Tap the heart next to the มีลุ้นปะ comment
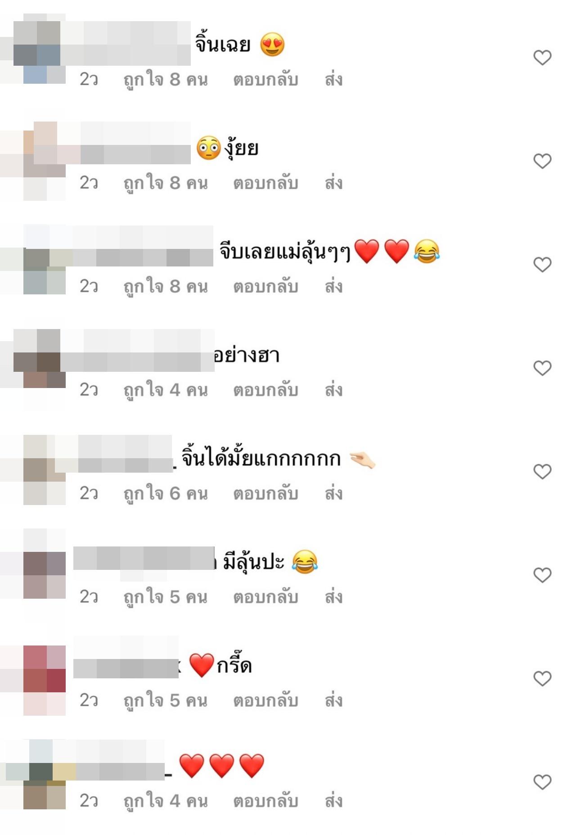This screenshot has height=835, width=576. (x=542, y=575)
